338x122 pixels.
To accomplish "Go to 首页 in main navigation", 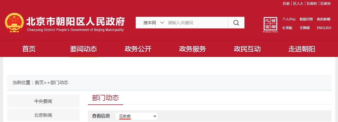I will pyautogui.click(x=29, y=49).
